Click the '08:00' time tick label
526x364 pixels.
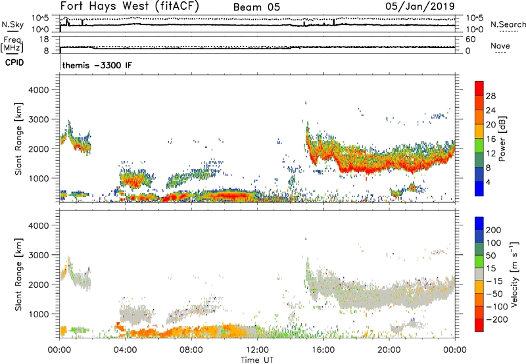(x=191, y=350)
